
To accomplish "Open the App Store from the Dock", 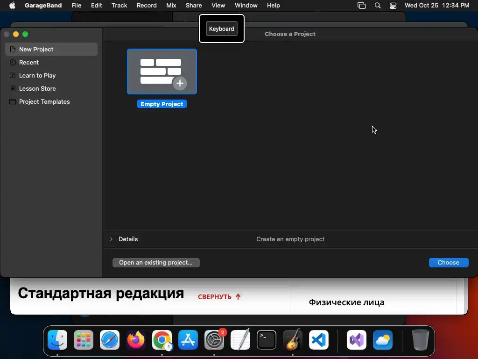I will pos(188,340).
